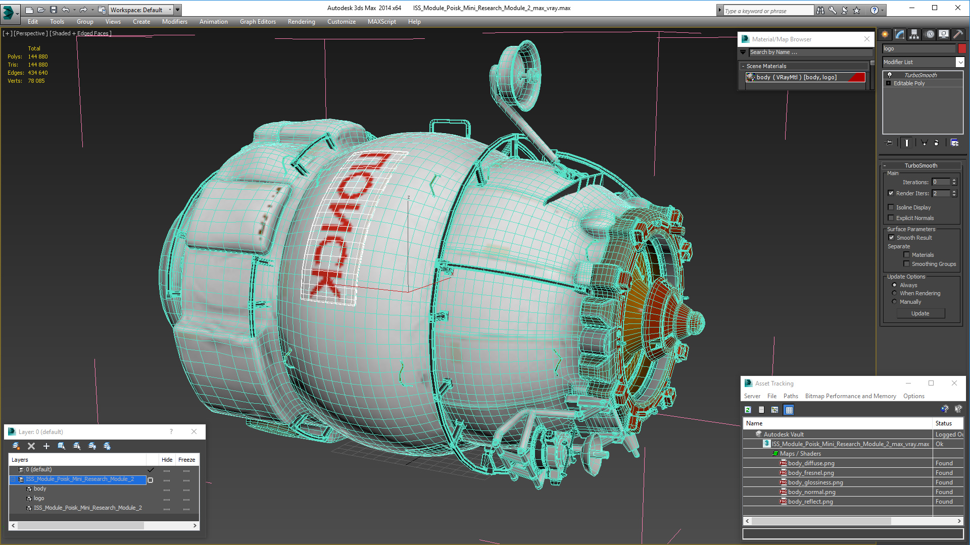Screen dimensions: 970x545
Task: Open Bitmap Performance and Memory menu
Action: (x=850, y=396)
